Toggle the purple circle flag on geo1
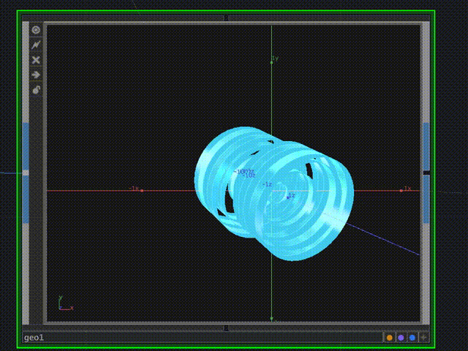The width and height of the screenshot is (468, 351). (x=401, y=338)
